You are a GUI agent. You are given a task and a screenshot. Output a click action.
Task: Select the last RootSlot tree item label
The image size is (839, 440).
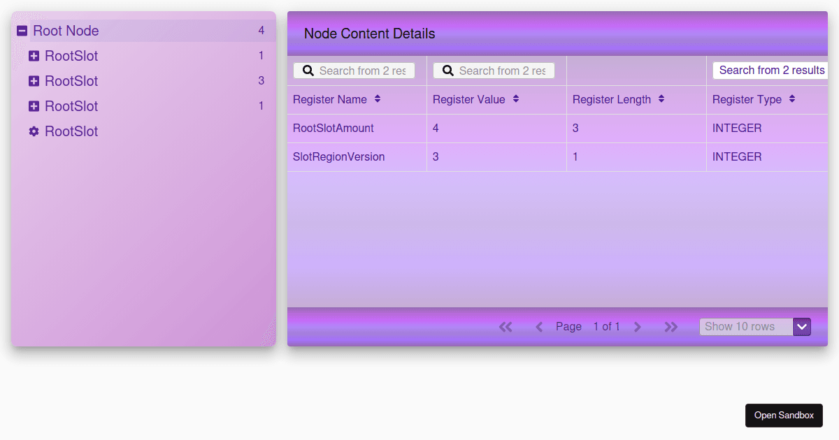pos(71,131)
